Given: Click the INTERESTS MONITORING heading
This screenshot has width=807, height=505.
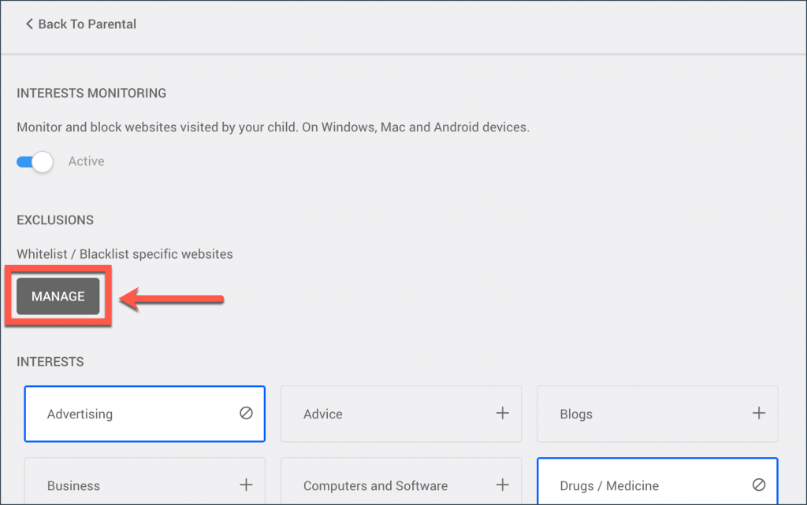Looking at the screenshot, I should pos(91,93).
